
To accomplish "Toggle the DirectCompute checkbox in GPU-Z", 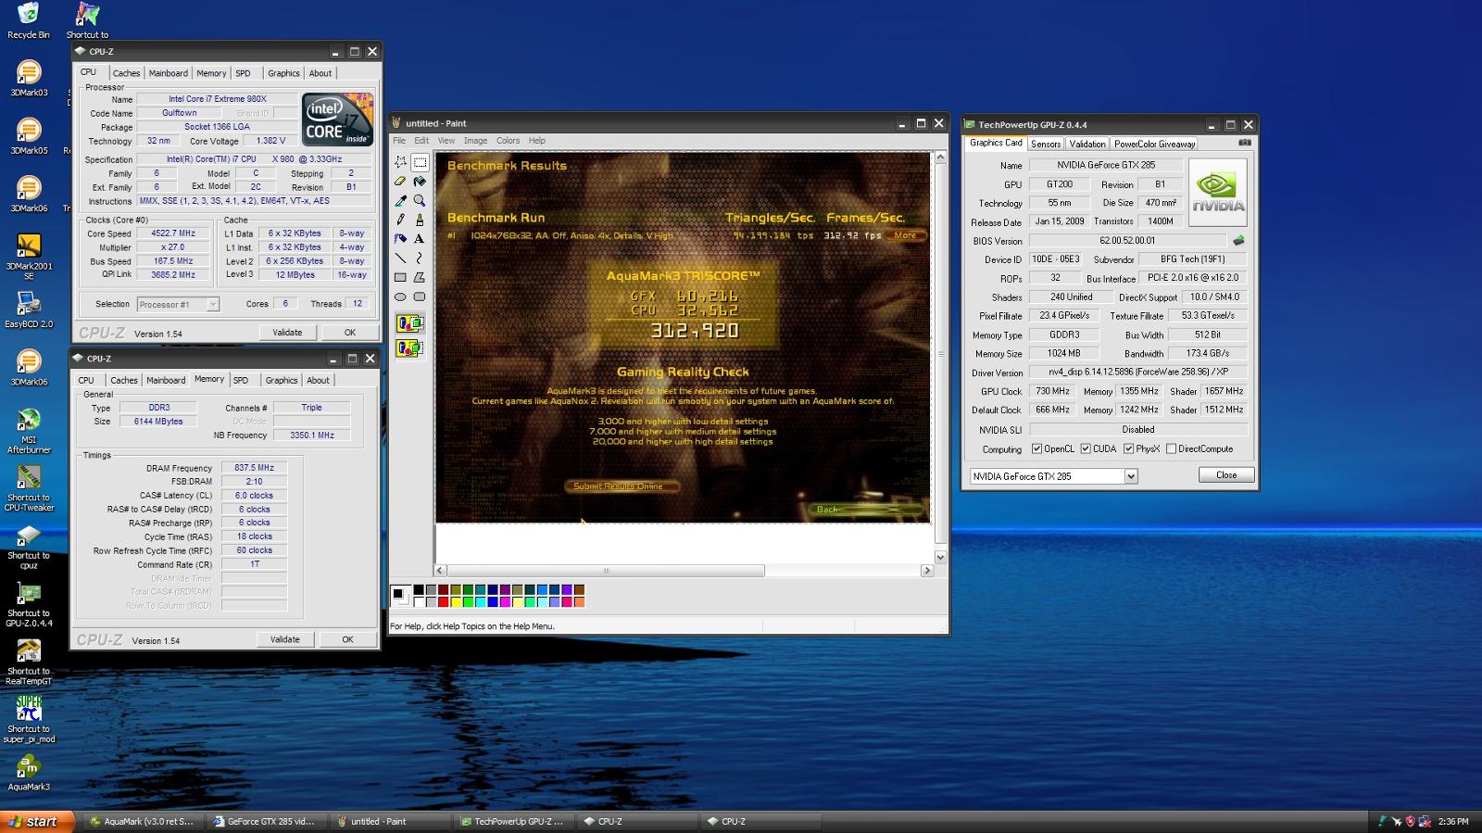I will click(1171, 448).
